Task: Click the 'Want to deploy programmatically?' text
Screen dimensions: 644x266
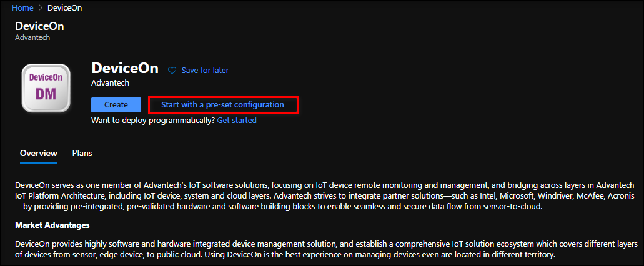Action: pyautogui.click(x=152, y=120)
